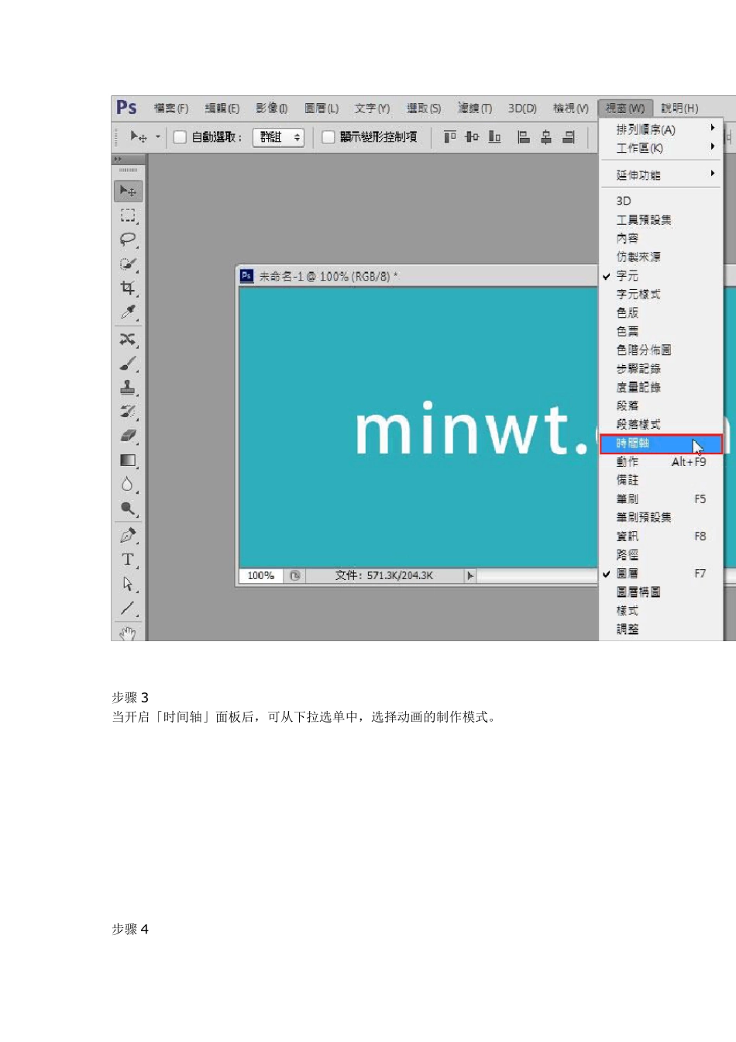Select the Clone Stamp tool
Viewport: 736px width, 1042px height.
(128, 388)
